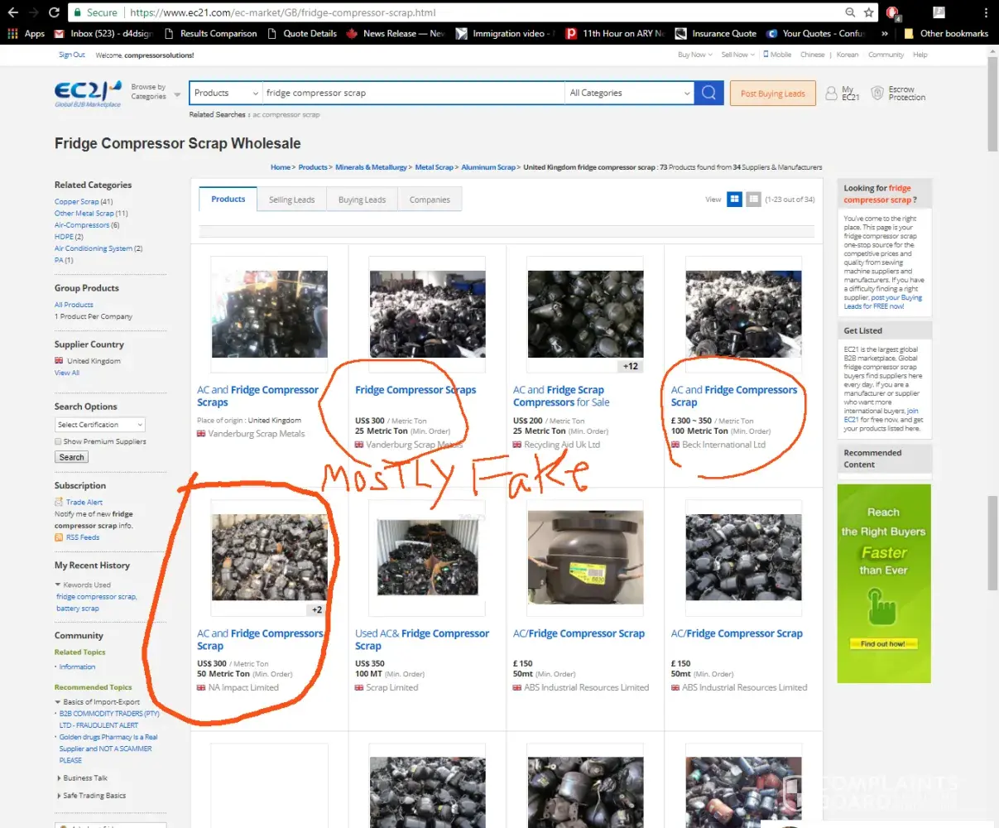Switch to grid view icon

(734, 200)
